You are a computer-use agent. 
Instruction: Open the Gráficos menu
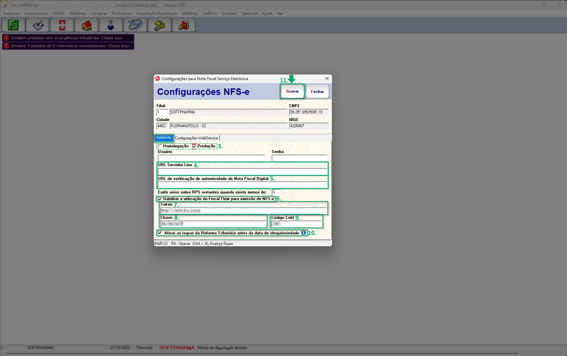(x=210, y=14)
